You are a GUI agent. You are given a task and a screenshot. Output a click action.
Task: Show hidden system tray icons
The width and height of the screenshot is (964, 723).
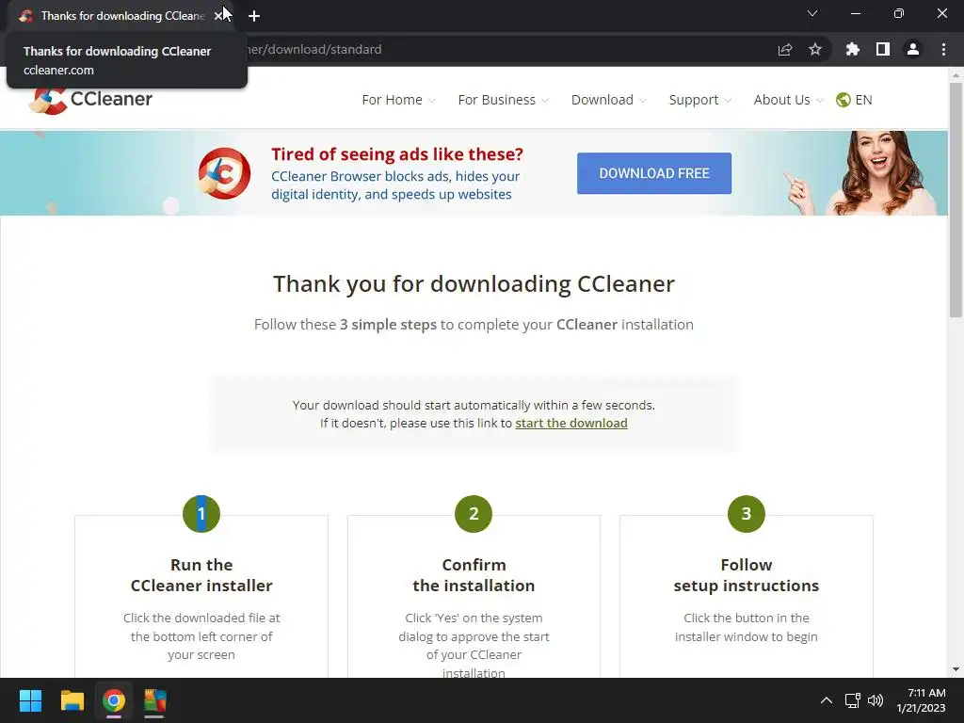827,700
